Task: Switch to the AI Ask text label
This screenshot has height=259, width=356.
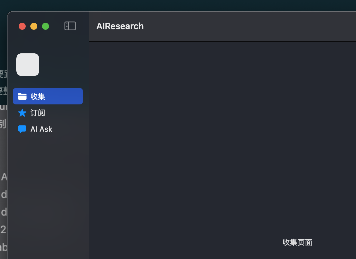Action: (41, 129)
